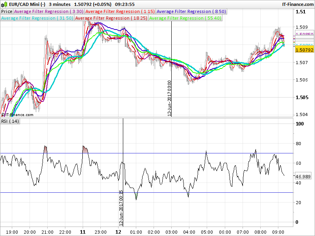This screenshot has height=236, width=315.
Task: Open Average Filter Regression (8 50) settings
Action: [191, 11]
